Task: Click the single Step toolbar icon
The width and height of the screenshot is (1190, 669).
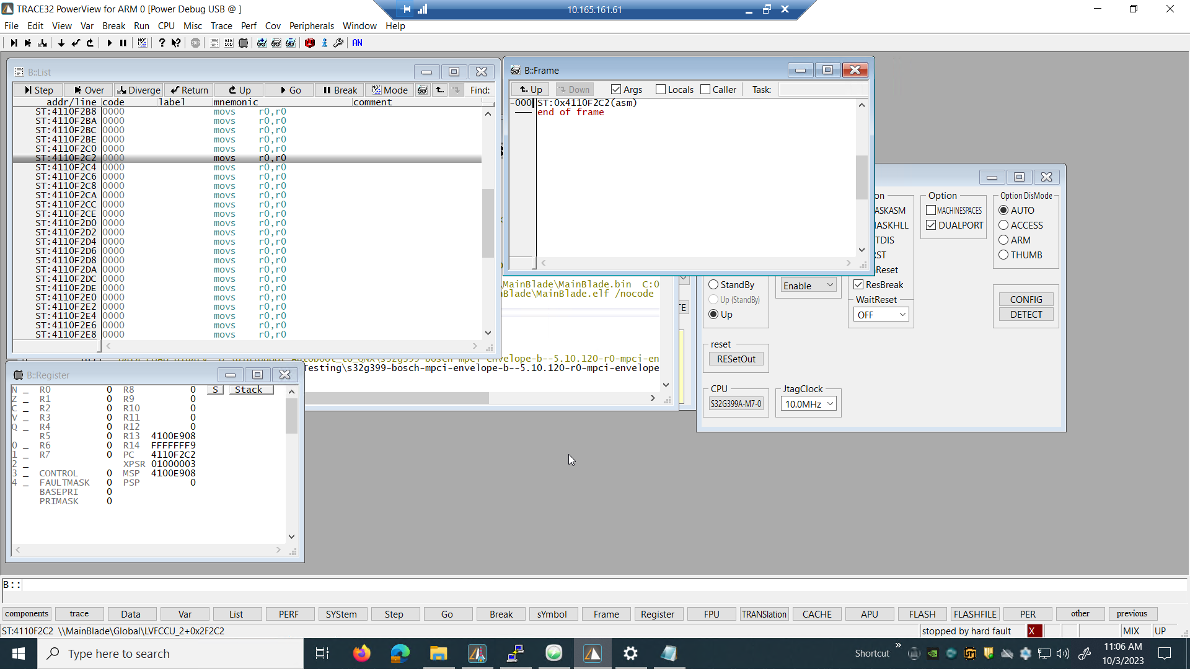Action: click(x=14, y=43)
